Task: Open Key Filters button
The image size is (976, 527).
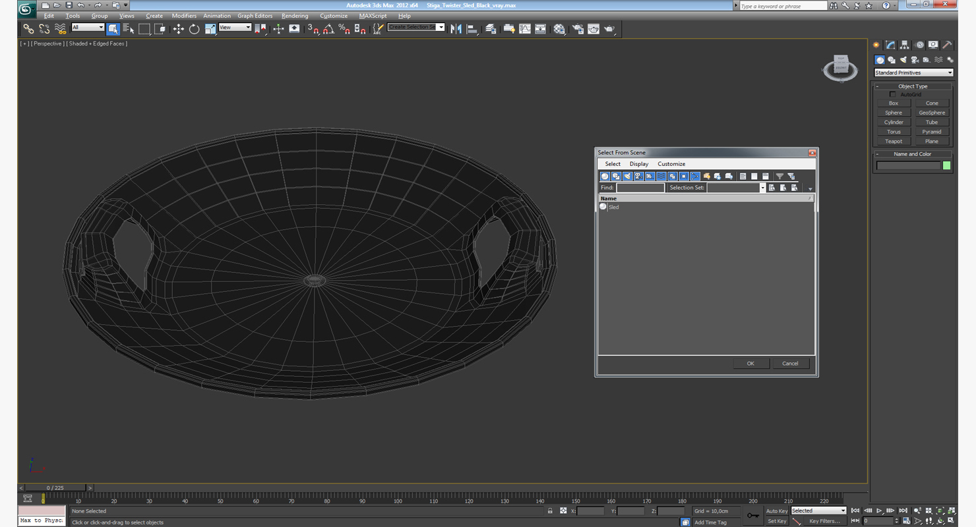Action: (824, 521)
